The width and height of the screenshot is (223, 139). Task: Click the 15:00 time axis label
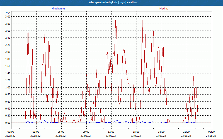coord(136,132)
